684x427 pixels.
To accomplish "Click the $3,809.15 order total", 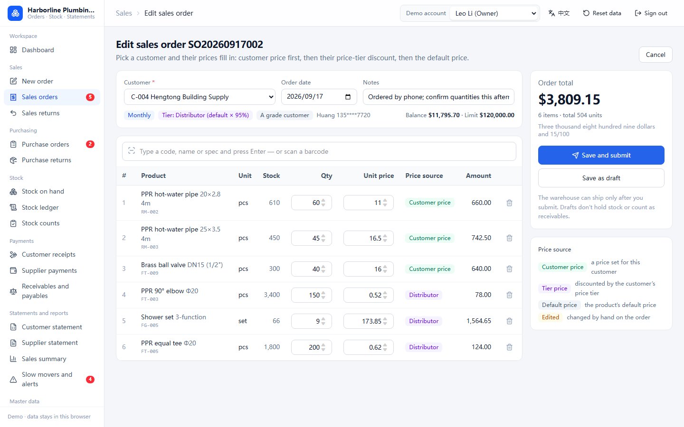I will point(569,100).
